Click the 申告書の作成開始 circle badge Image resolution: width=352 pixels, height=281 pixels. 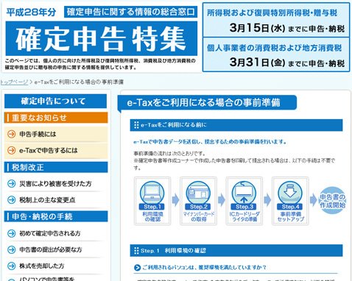click(333, 201)
